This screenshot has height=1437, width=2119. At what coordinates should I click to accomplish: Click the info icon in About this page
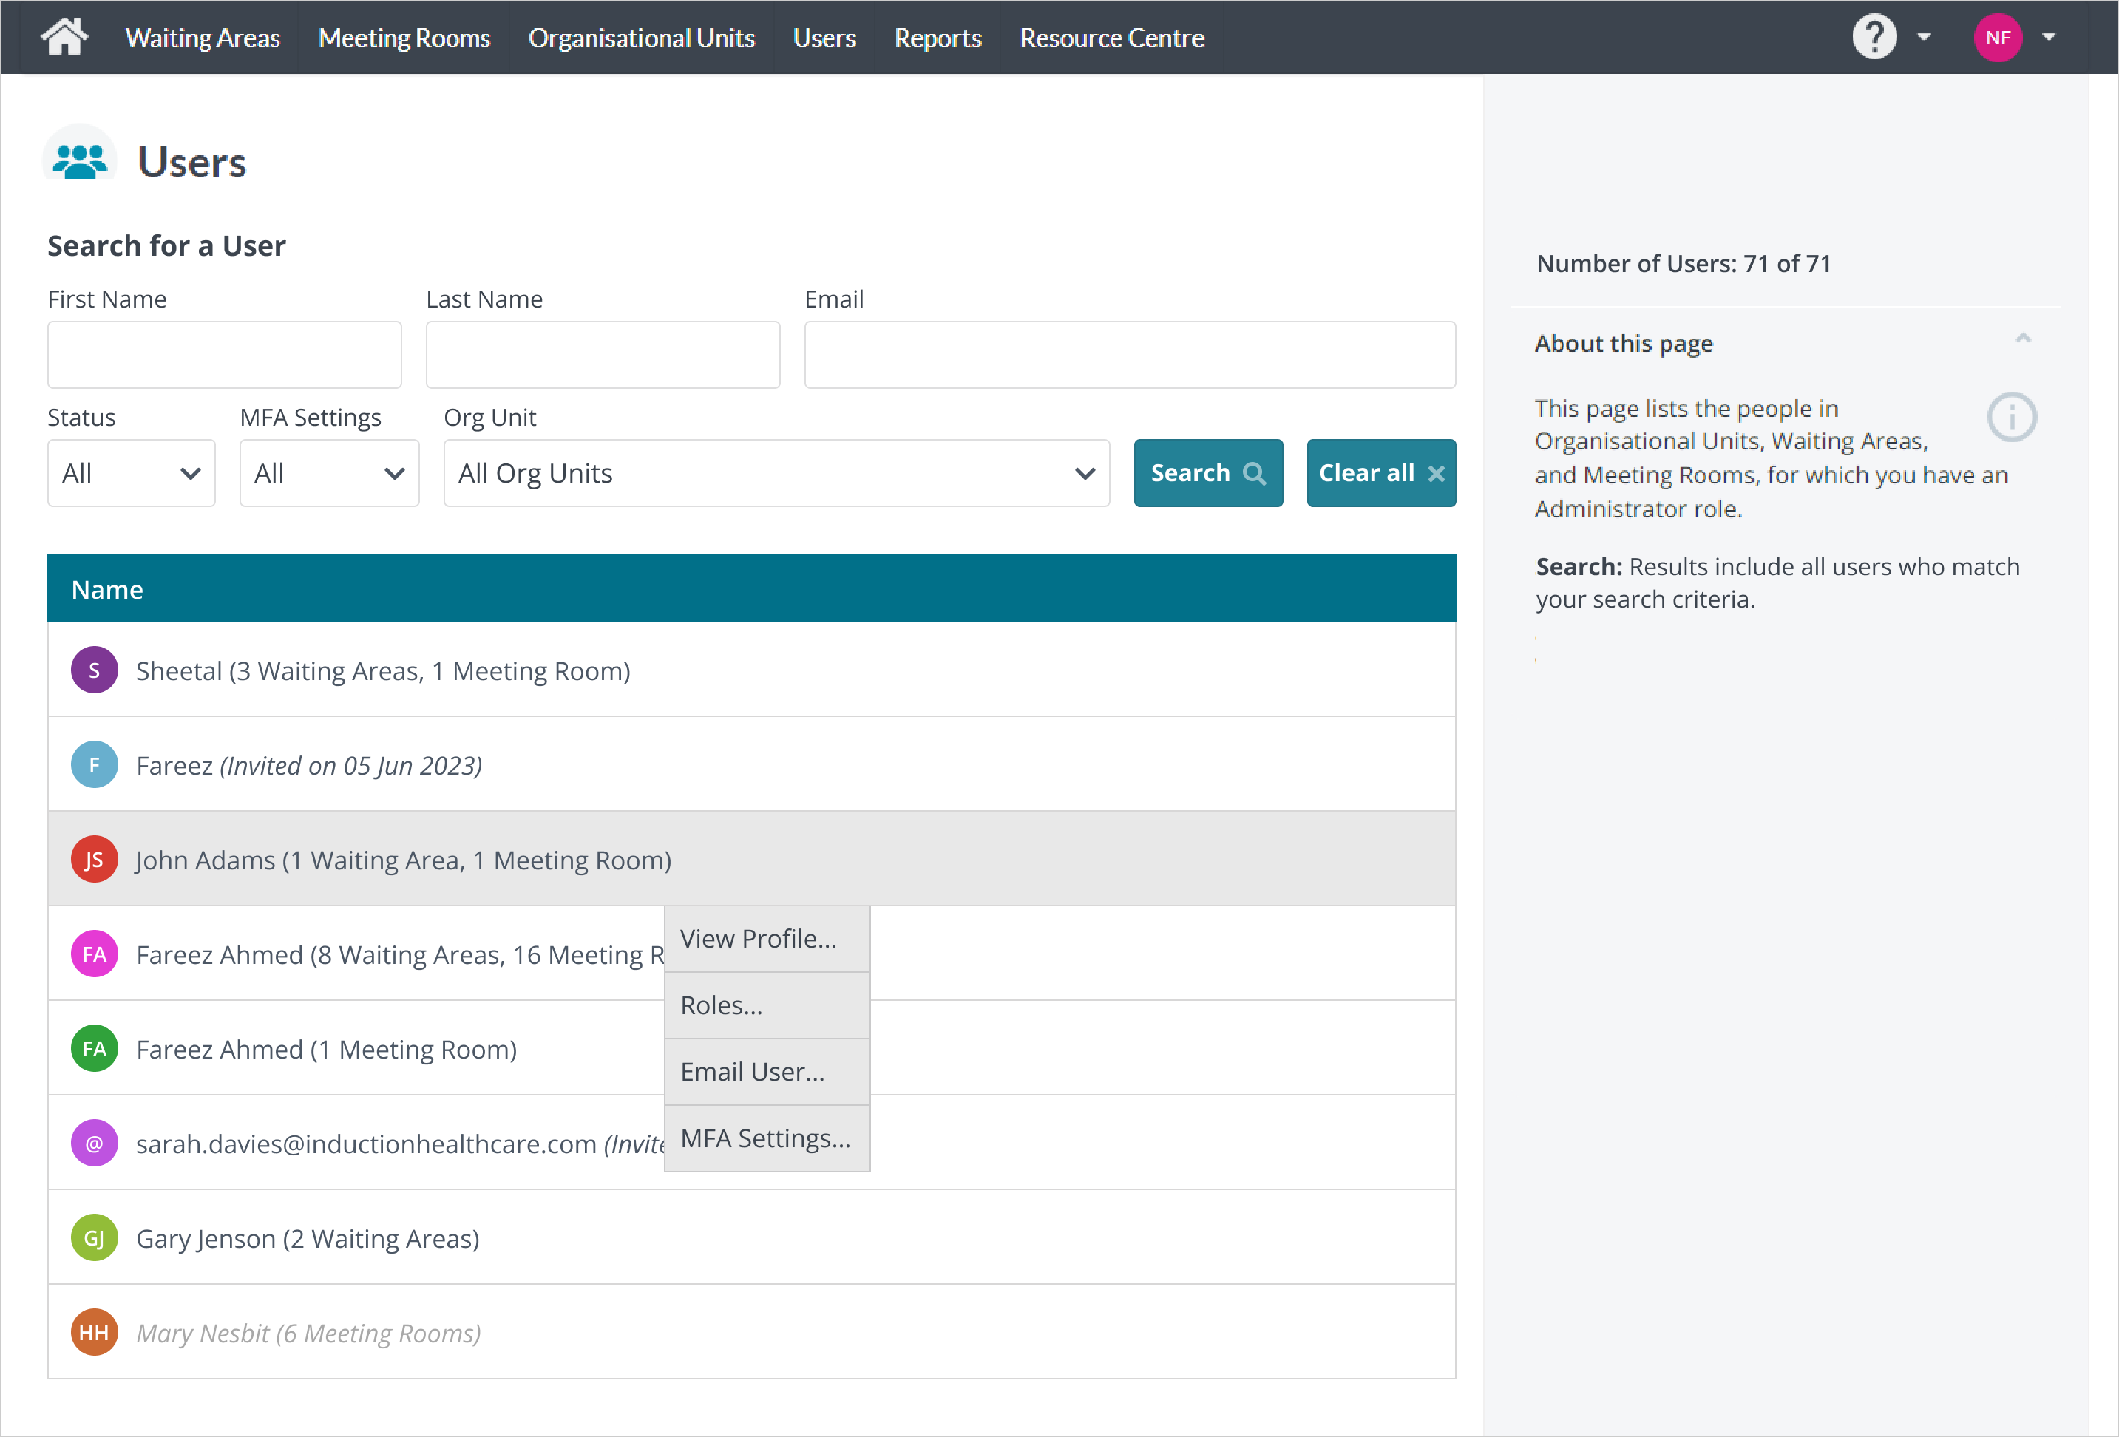[2011, 418]
